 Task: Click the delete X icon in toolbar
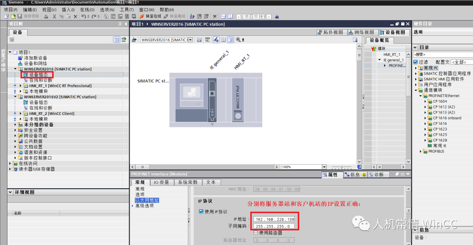pos(75,16)
